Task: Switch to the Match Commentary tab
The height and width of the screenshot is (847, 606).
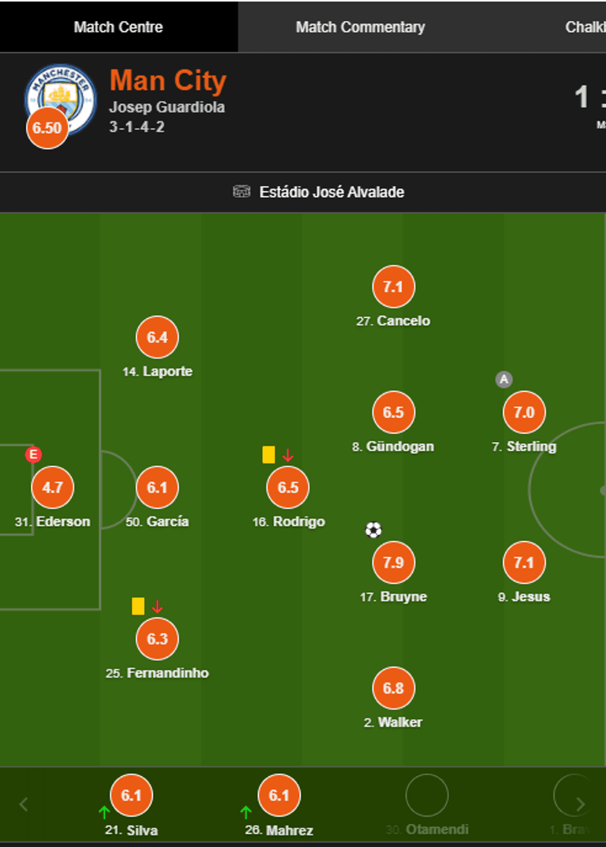Action: coord(360,27)
